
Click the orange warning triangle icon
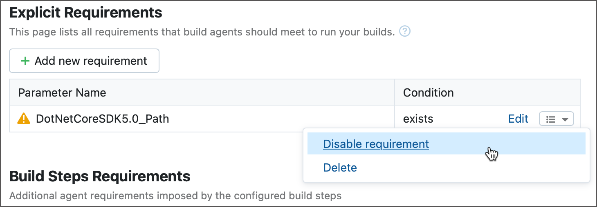[24, 119]
